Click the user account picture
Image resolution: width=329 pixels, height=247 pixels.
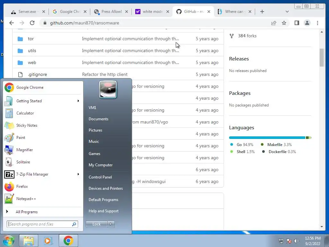108,90
